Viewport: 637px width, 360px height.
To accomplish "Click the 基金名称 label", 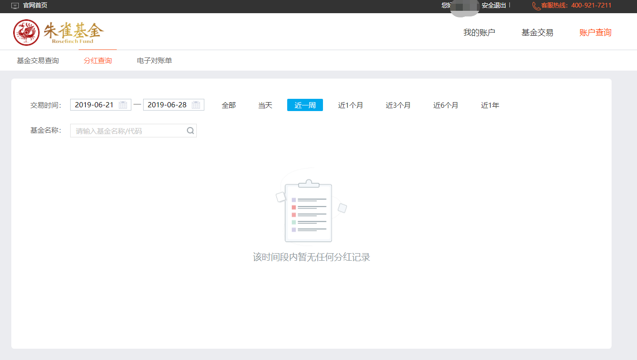I will (46, 130).
